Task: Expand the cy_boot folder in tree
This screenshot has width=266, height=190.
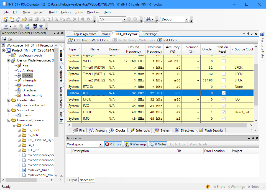Action: [x=20, y=130]
